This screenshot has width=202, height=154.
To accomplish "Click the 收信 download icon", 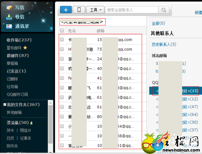I will coord(9,17).
